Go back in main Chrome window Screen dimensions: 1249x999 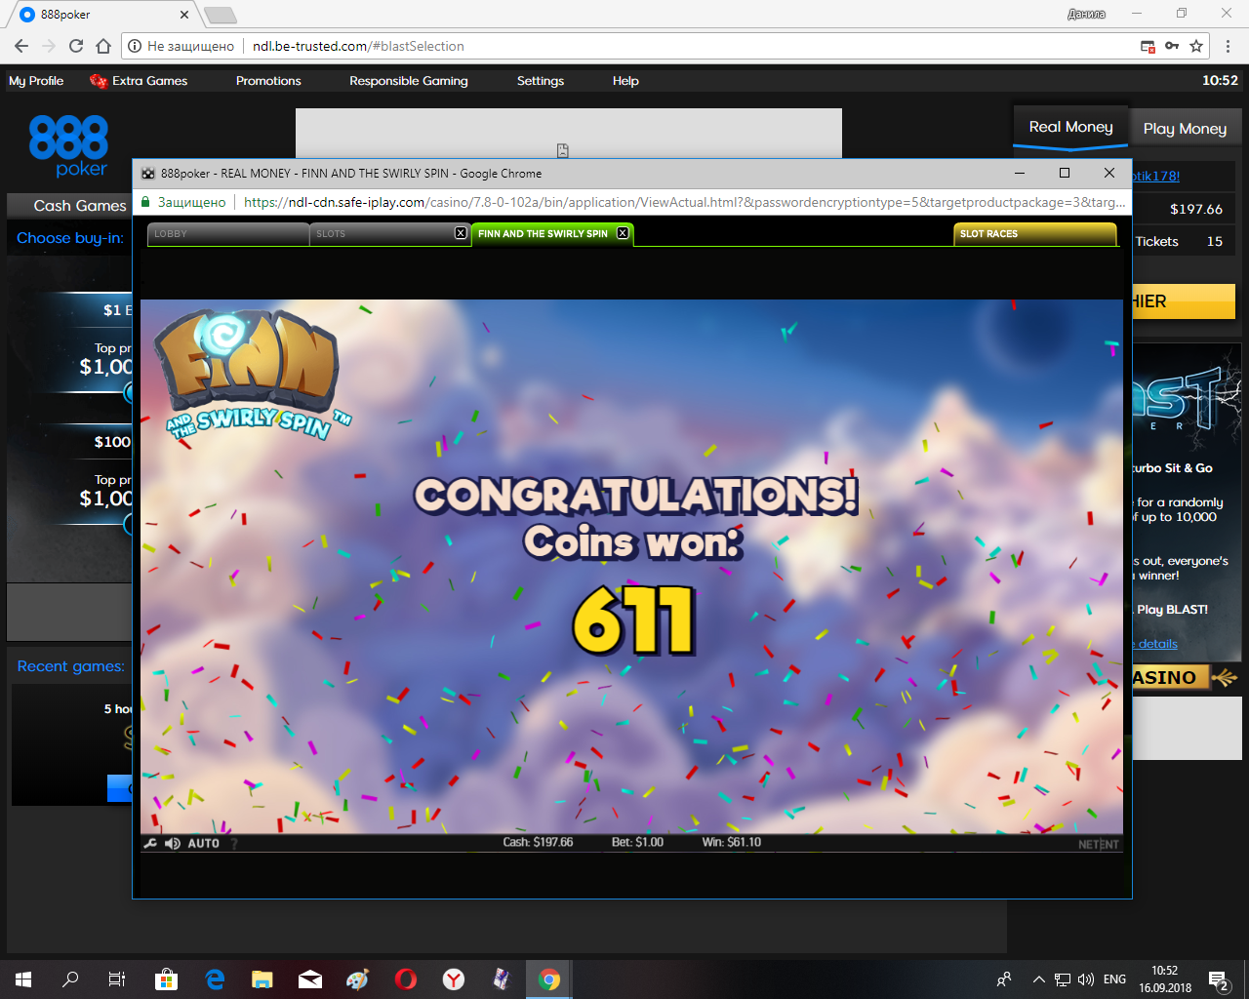click(x=21, y=46)
